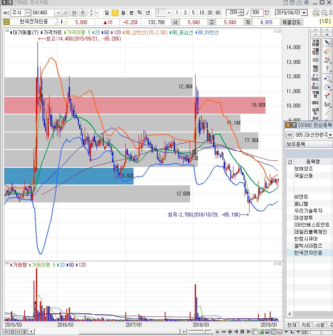Choose the 5 interval shortcut button
The height and width of the screenshot is (336, 333).
[193, 12]
